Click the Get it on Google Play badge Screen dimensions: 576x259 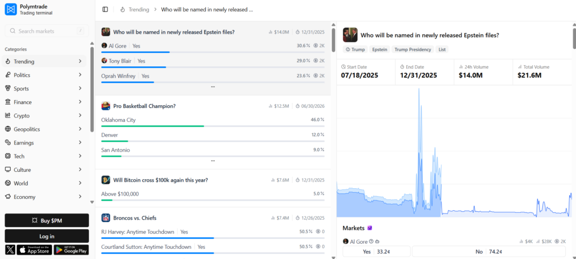[71, 249]
